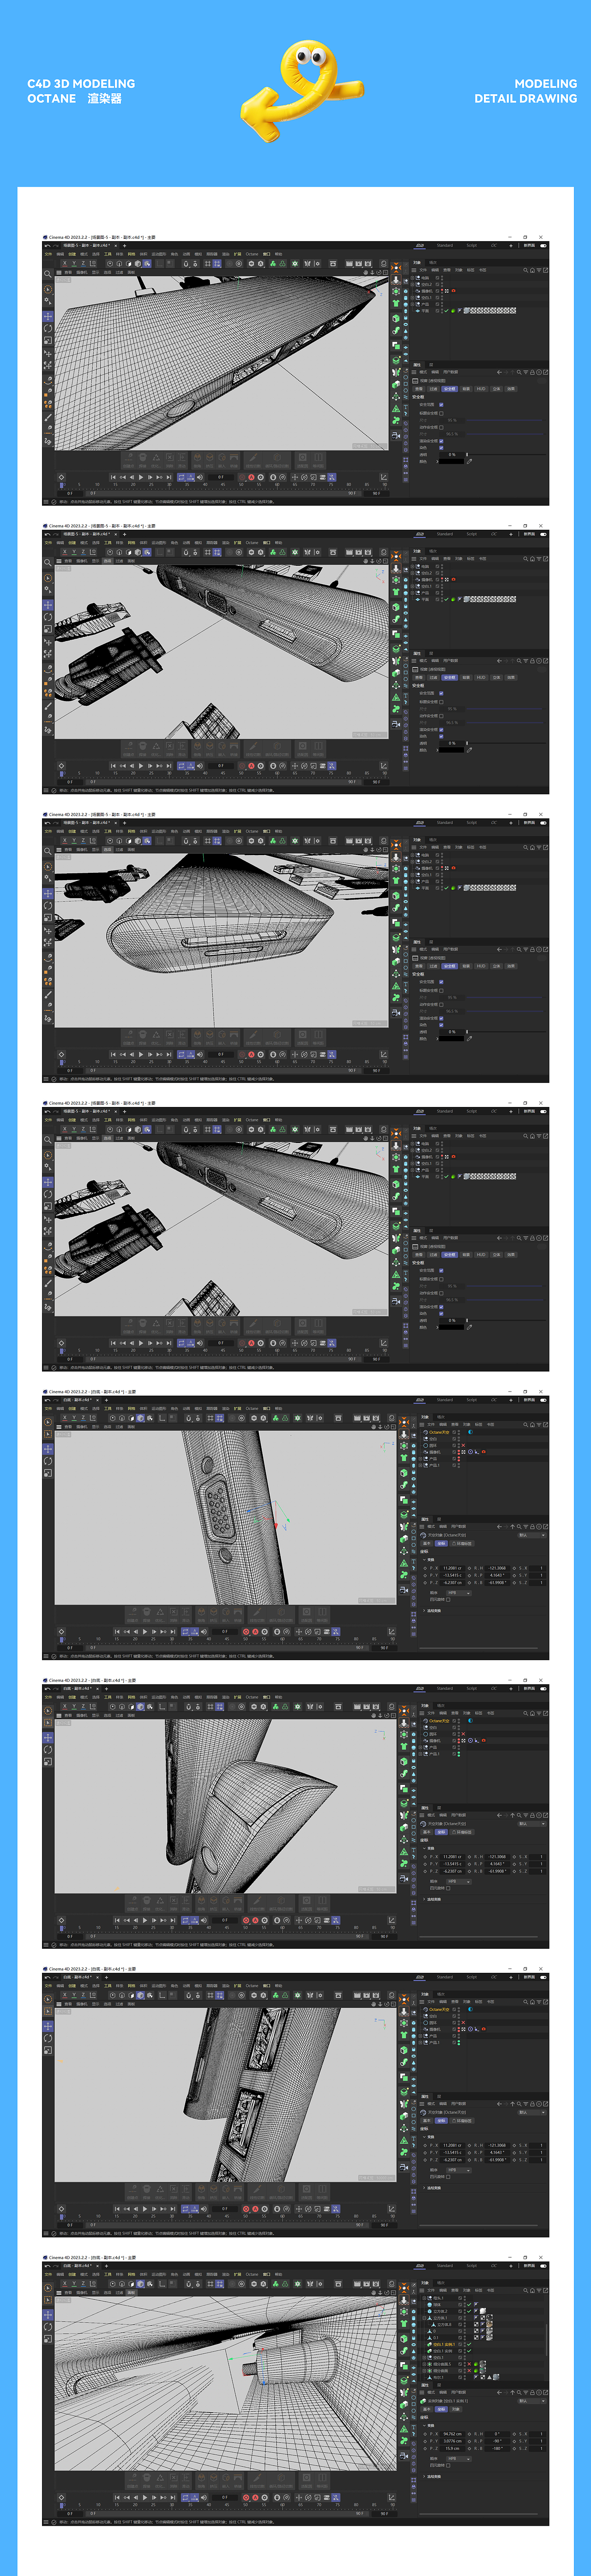
Task: Select the 安全框 attribute tab in first window
Action: point(450,389)
